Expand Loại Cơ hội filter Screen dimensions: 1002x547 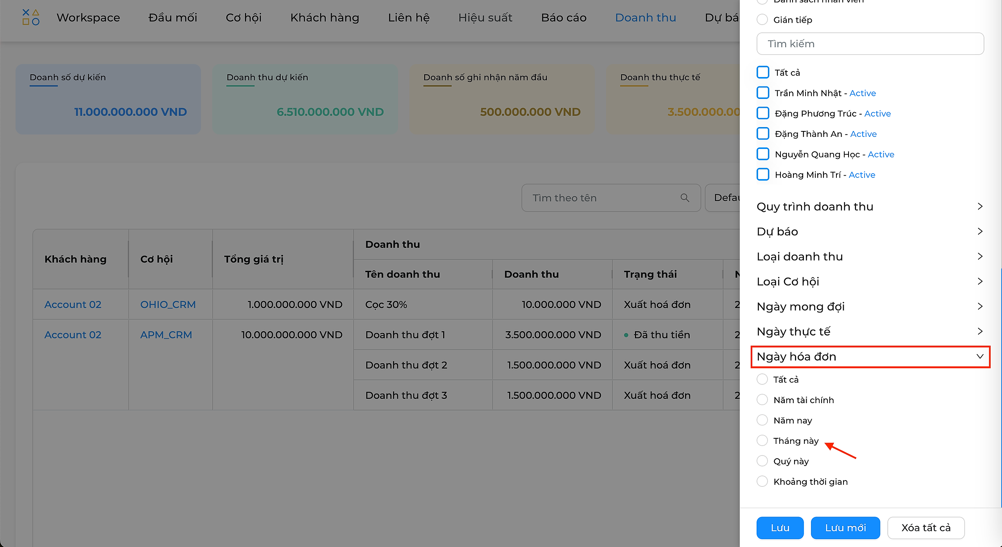point(870,282)
